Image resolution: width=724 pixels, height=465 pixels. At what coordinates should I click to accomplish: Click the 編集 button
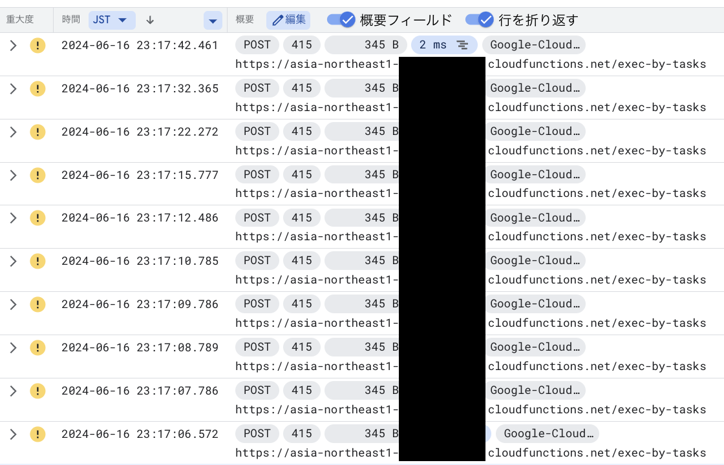(x=288, y=20)
